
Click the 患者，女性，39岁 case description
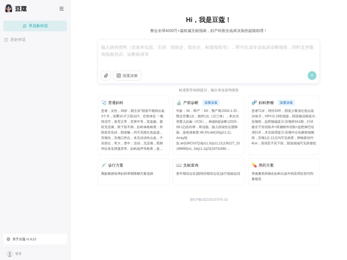(x=133, y=130)
